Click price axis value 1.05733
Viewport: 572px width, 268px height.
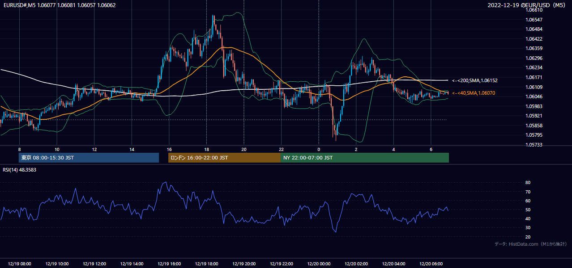(534, 145)
